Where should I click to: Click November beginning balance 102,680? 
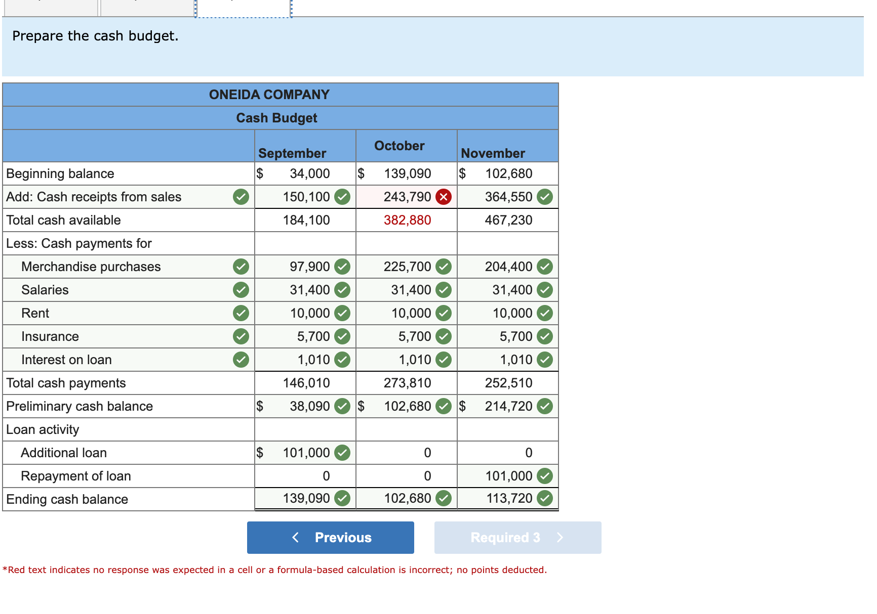509,173
